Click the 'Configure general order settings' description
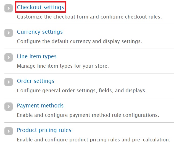Image resolution: width=174 pixels, height=145 pixels. click(82, 91)
